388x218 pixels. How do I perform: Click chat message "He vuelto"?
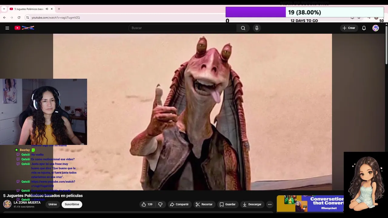pos(37,155)
